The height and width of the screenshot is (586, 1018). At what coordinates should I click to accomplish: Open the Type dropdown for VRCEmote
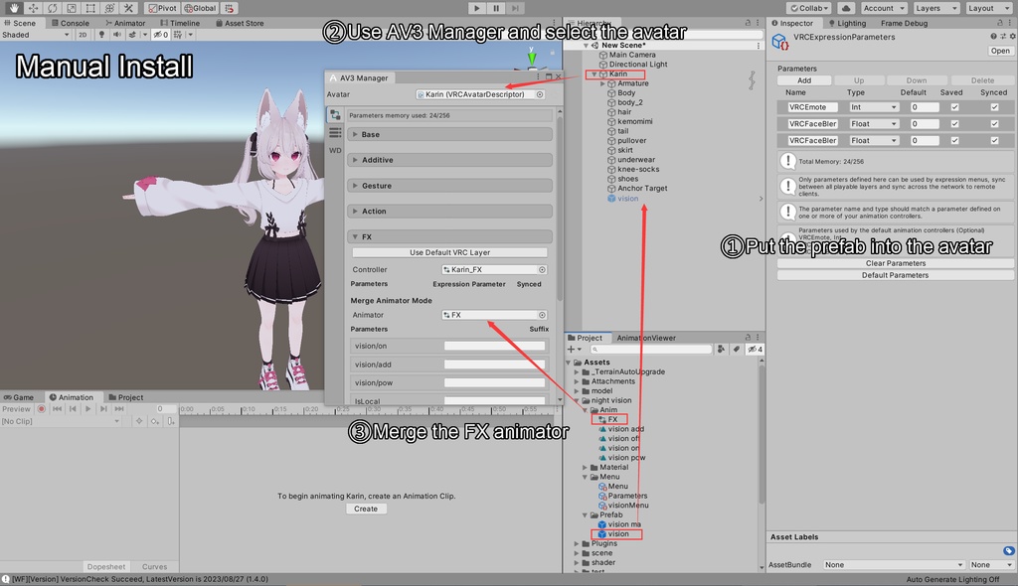click(873, 107)
